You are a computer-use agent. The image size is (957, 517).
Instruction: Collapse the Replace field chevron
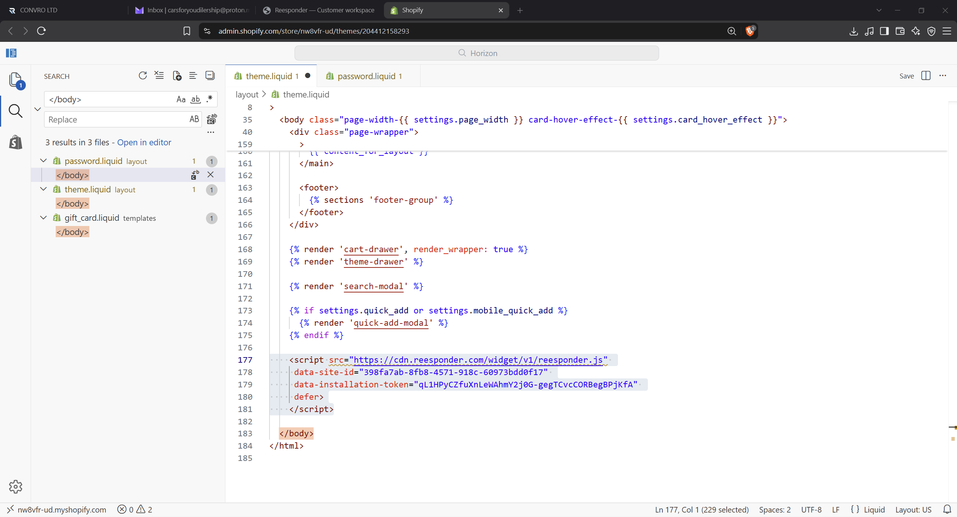click(37, 109)
